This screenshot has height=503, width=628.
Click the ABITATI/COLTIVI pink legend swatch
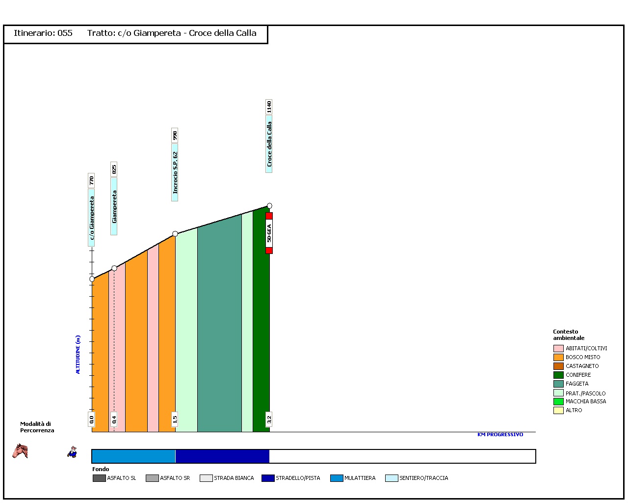558,348
